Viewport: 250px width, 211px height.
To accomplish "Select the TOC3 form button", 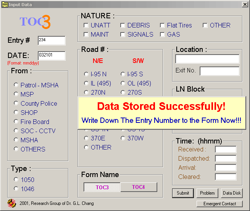I will point(102,187).
